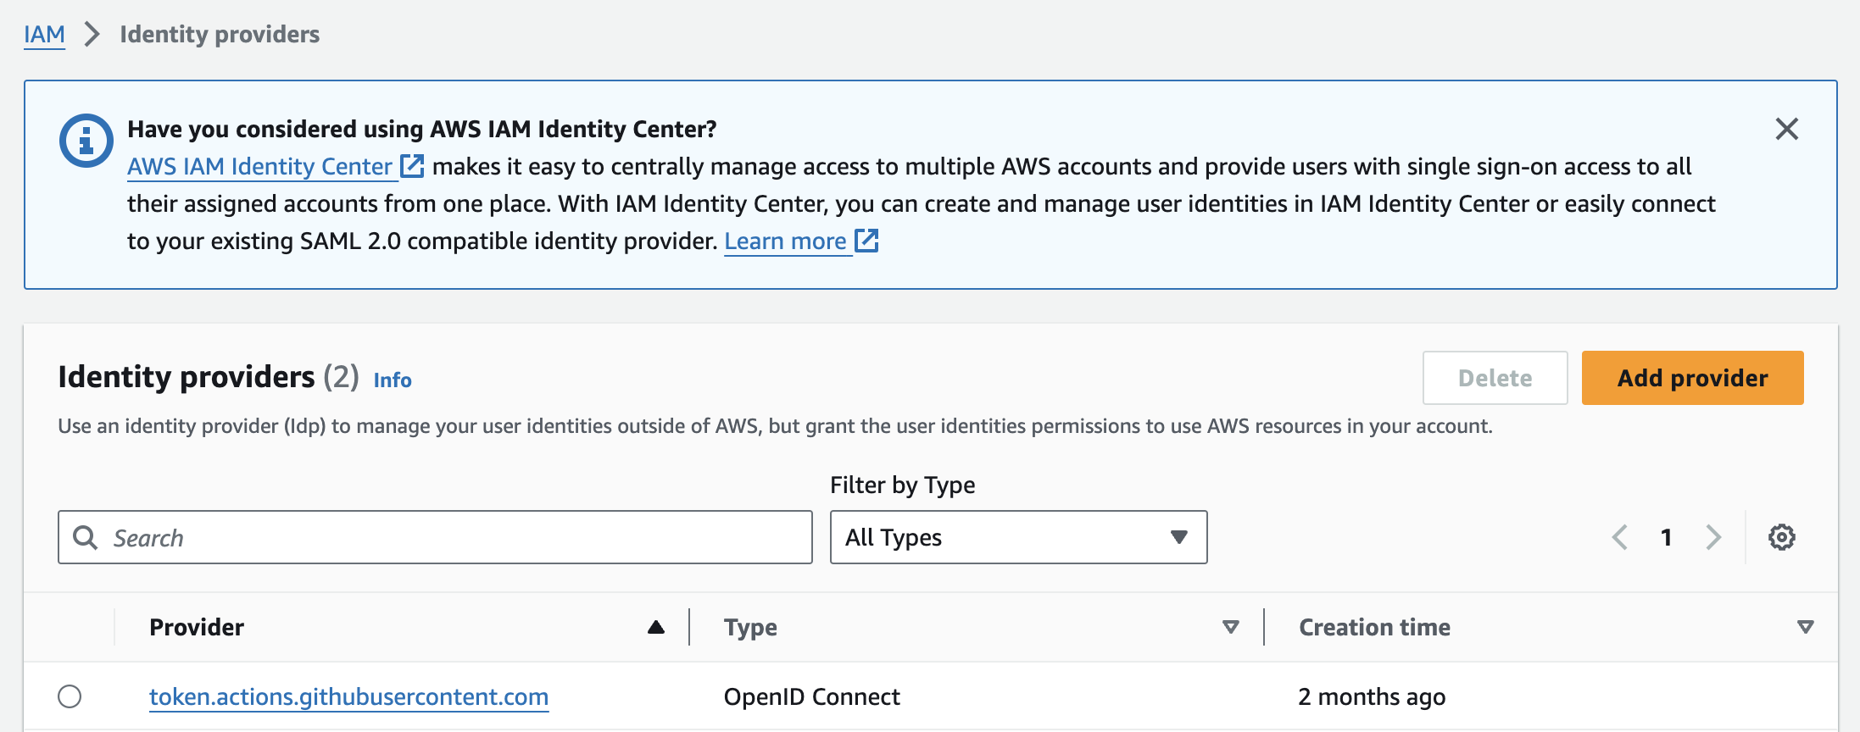Open the Info link next to Identity providers

coord(393,380)
